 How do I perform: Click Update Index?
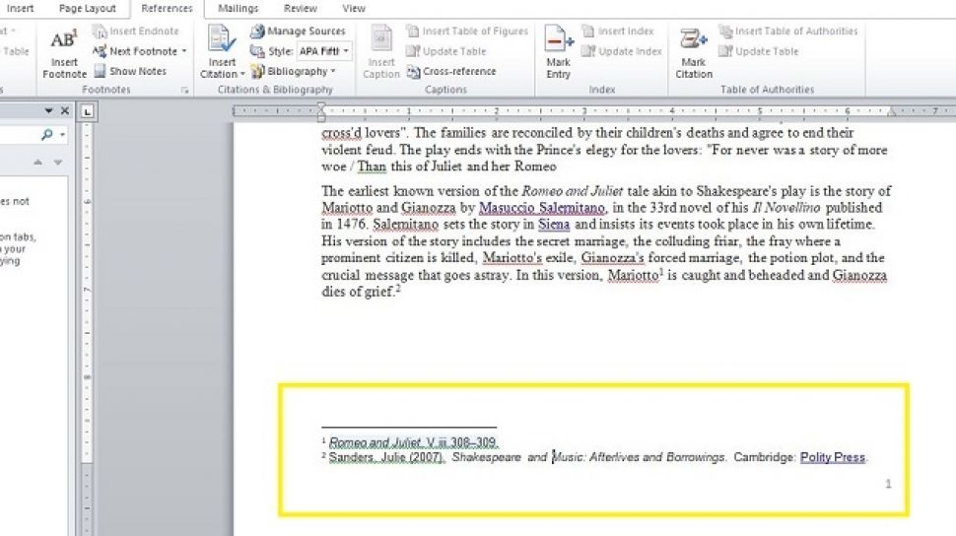pyautogui.click(x=622, y=51)
